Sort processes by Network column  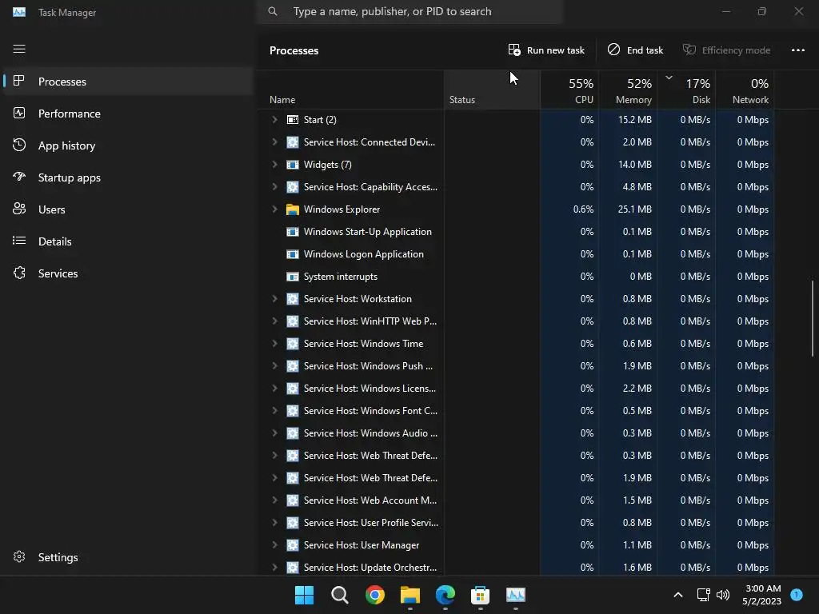tap(745, 90)
